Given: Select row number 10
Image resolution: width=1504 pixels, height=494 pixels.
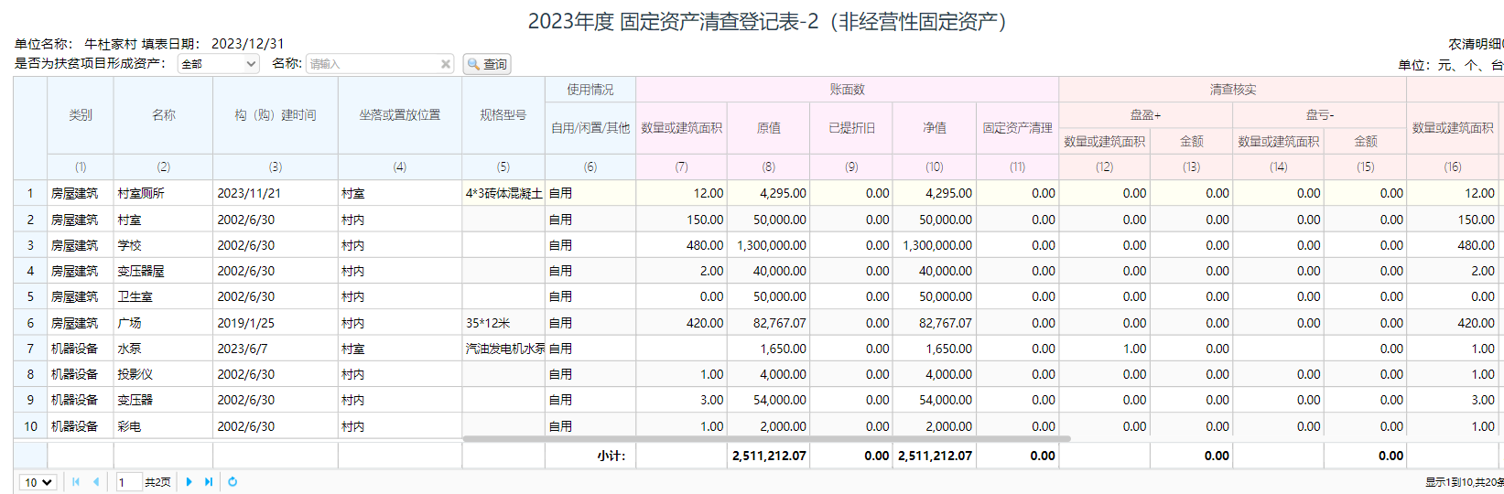Looking at the screenshot, I should tap(30, 426).
